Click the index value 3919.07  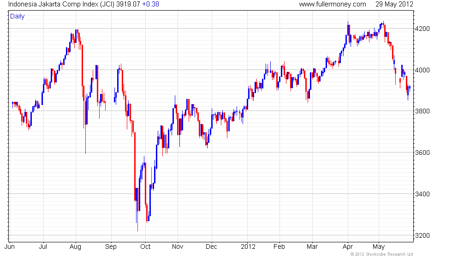click(x=128, y=4)
